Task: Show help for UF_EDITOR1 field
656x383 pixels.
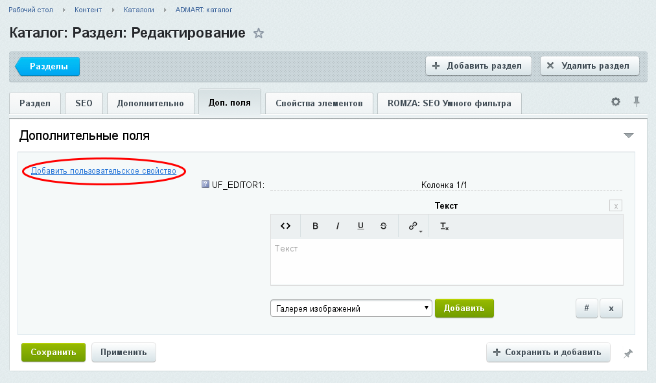Action: (x=205, y=184)
